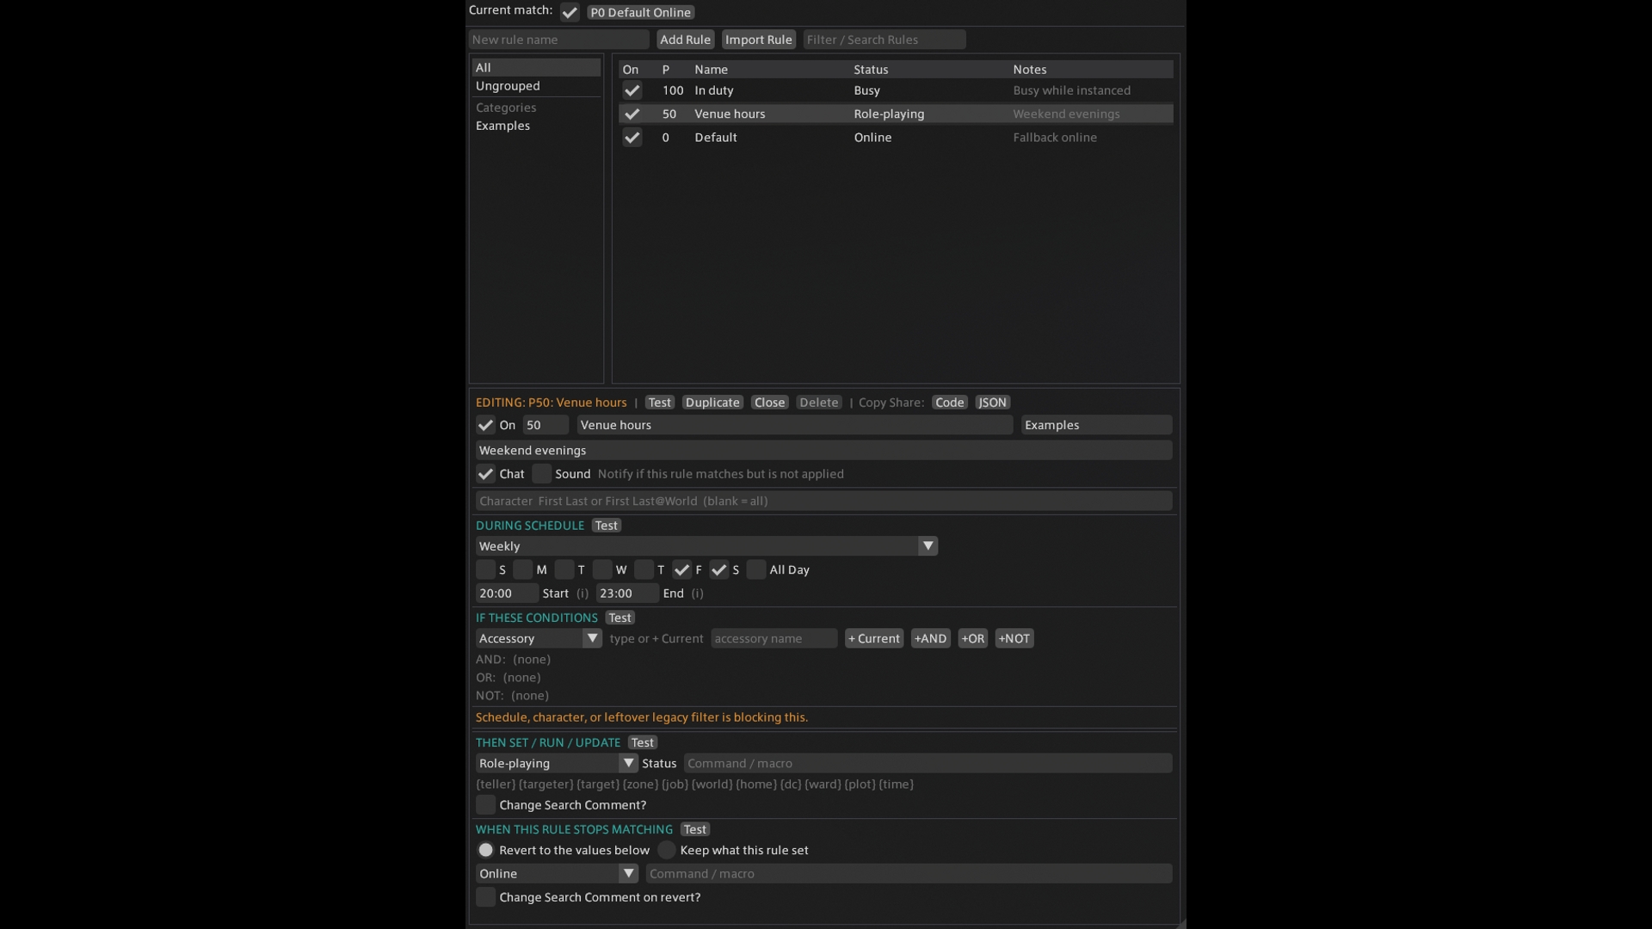The image size is (1652, 929).
Task: Check the Monday schedule box
Action: pos(522,569)
